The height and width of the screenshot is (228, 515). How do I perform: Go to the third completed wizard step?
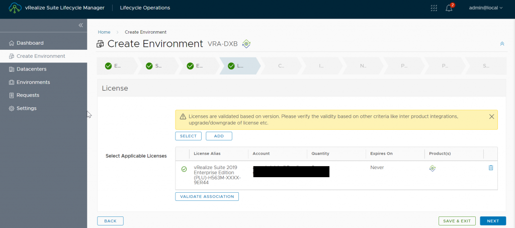199,66
